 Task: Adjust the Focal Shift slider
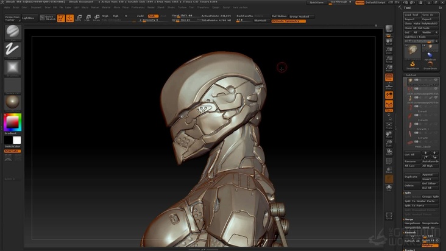[x=185, y=16]
